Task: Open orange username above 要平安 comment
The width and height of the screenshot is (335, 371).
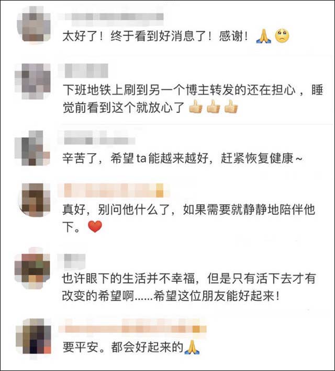Action: click(132, 329)
